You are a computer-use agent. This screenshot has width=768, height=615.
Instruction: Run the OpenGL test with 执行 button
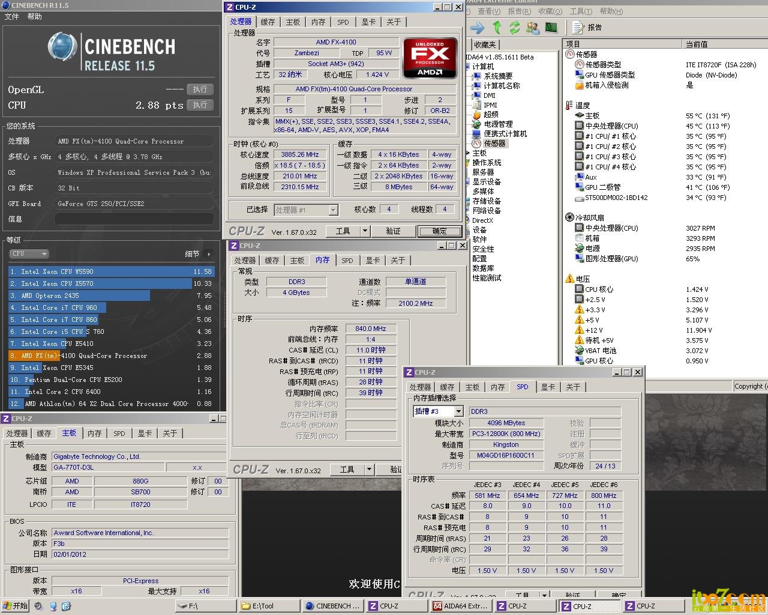(200, 89)
